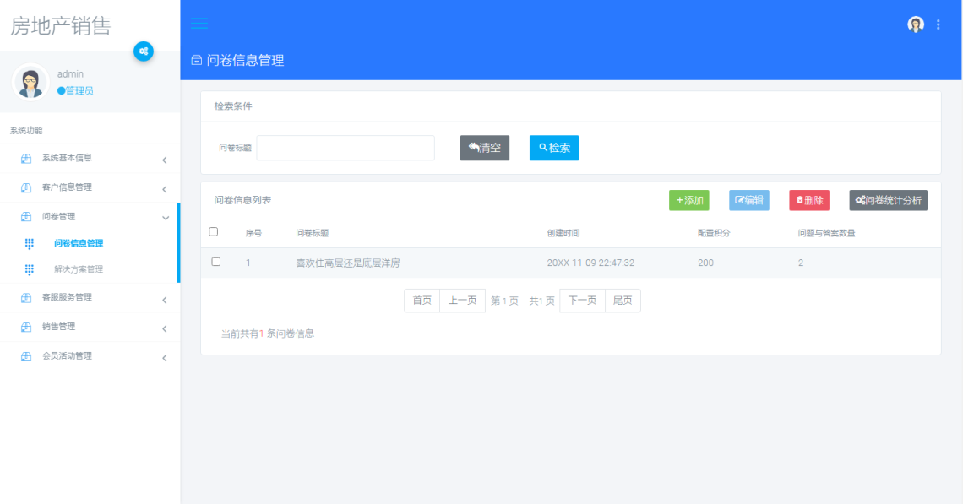Click the 尾页 pagination button
Screen dimensions: 963x504
click(x=622, y=301)
